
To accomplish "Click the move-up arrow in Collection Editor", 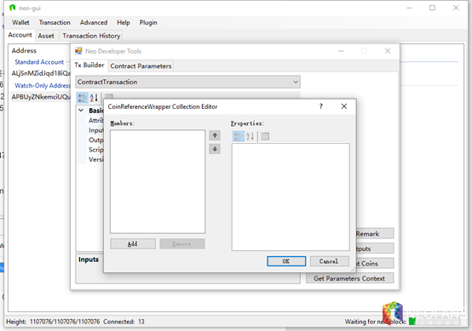I will point(215,135).
